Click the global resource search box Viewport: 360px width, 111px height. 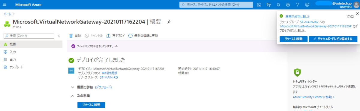(x=216, y=5)
